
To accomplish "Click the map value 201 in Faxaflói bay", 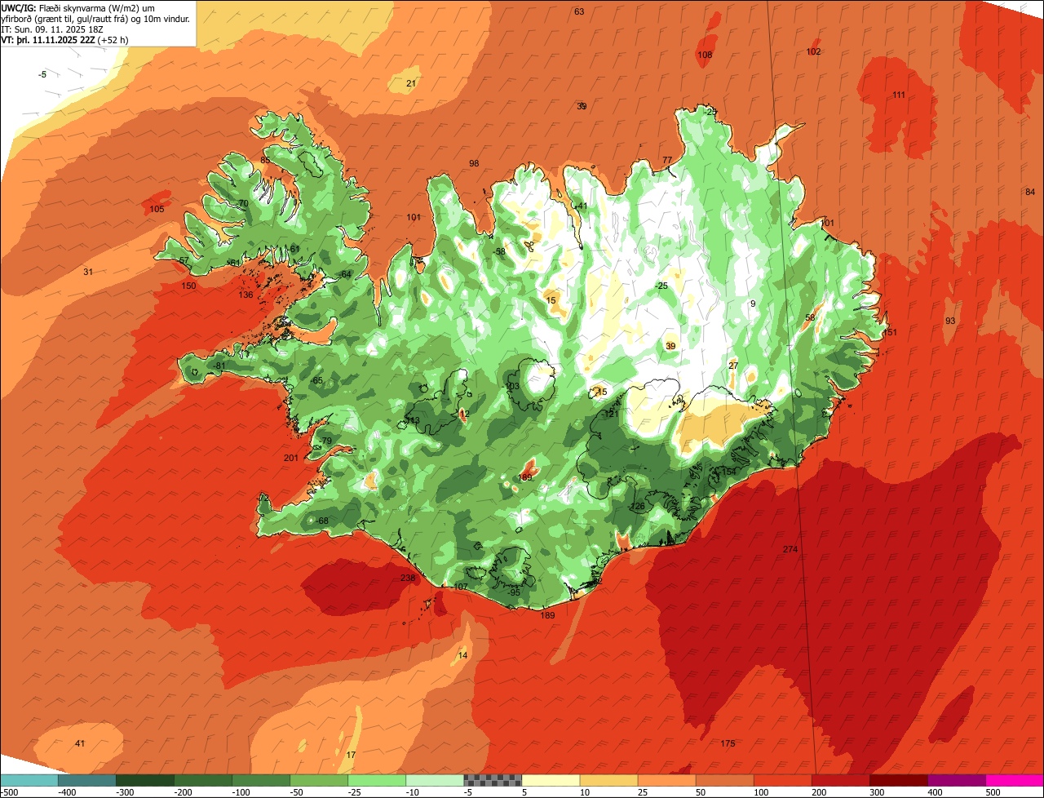I will click(x=291, y=458).
